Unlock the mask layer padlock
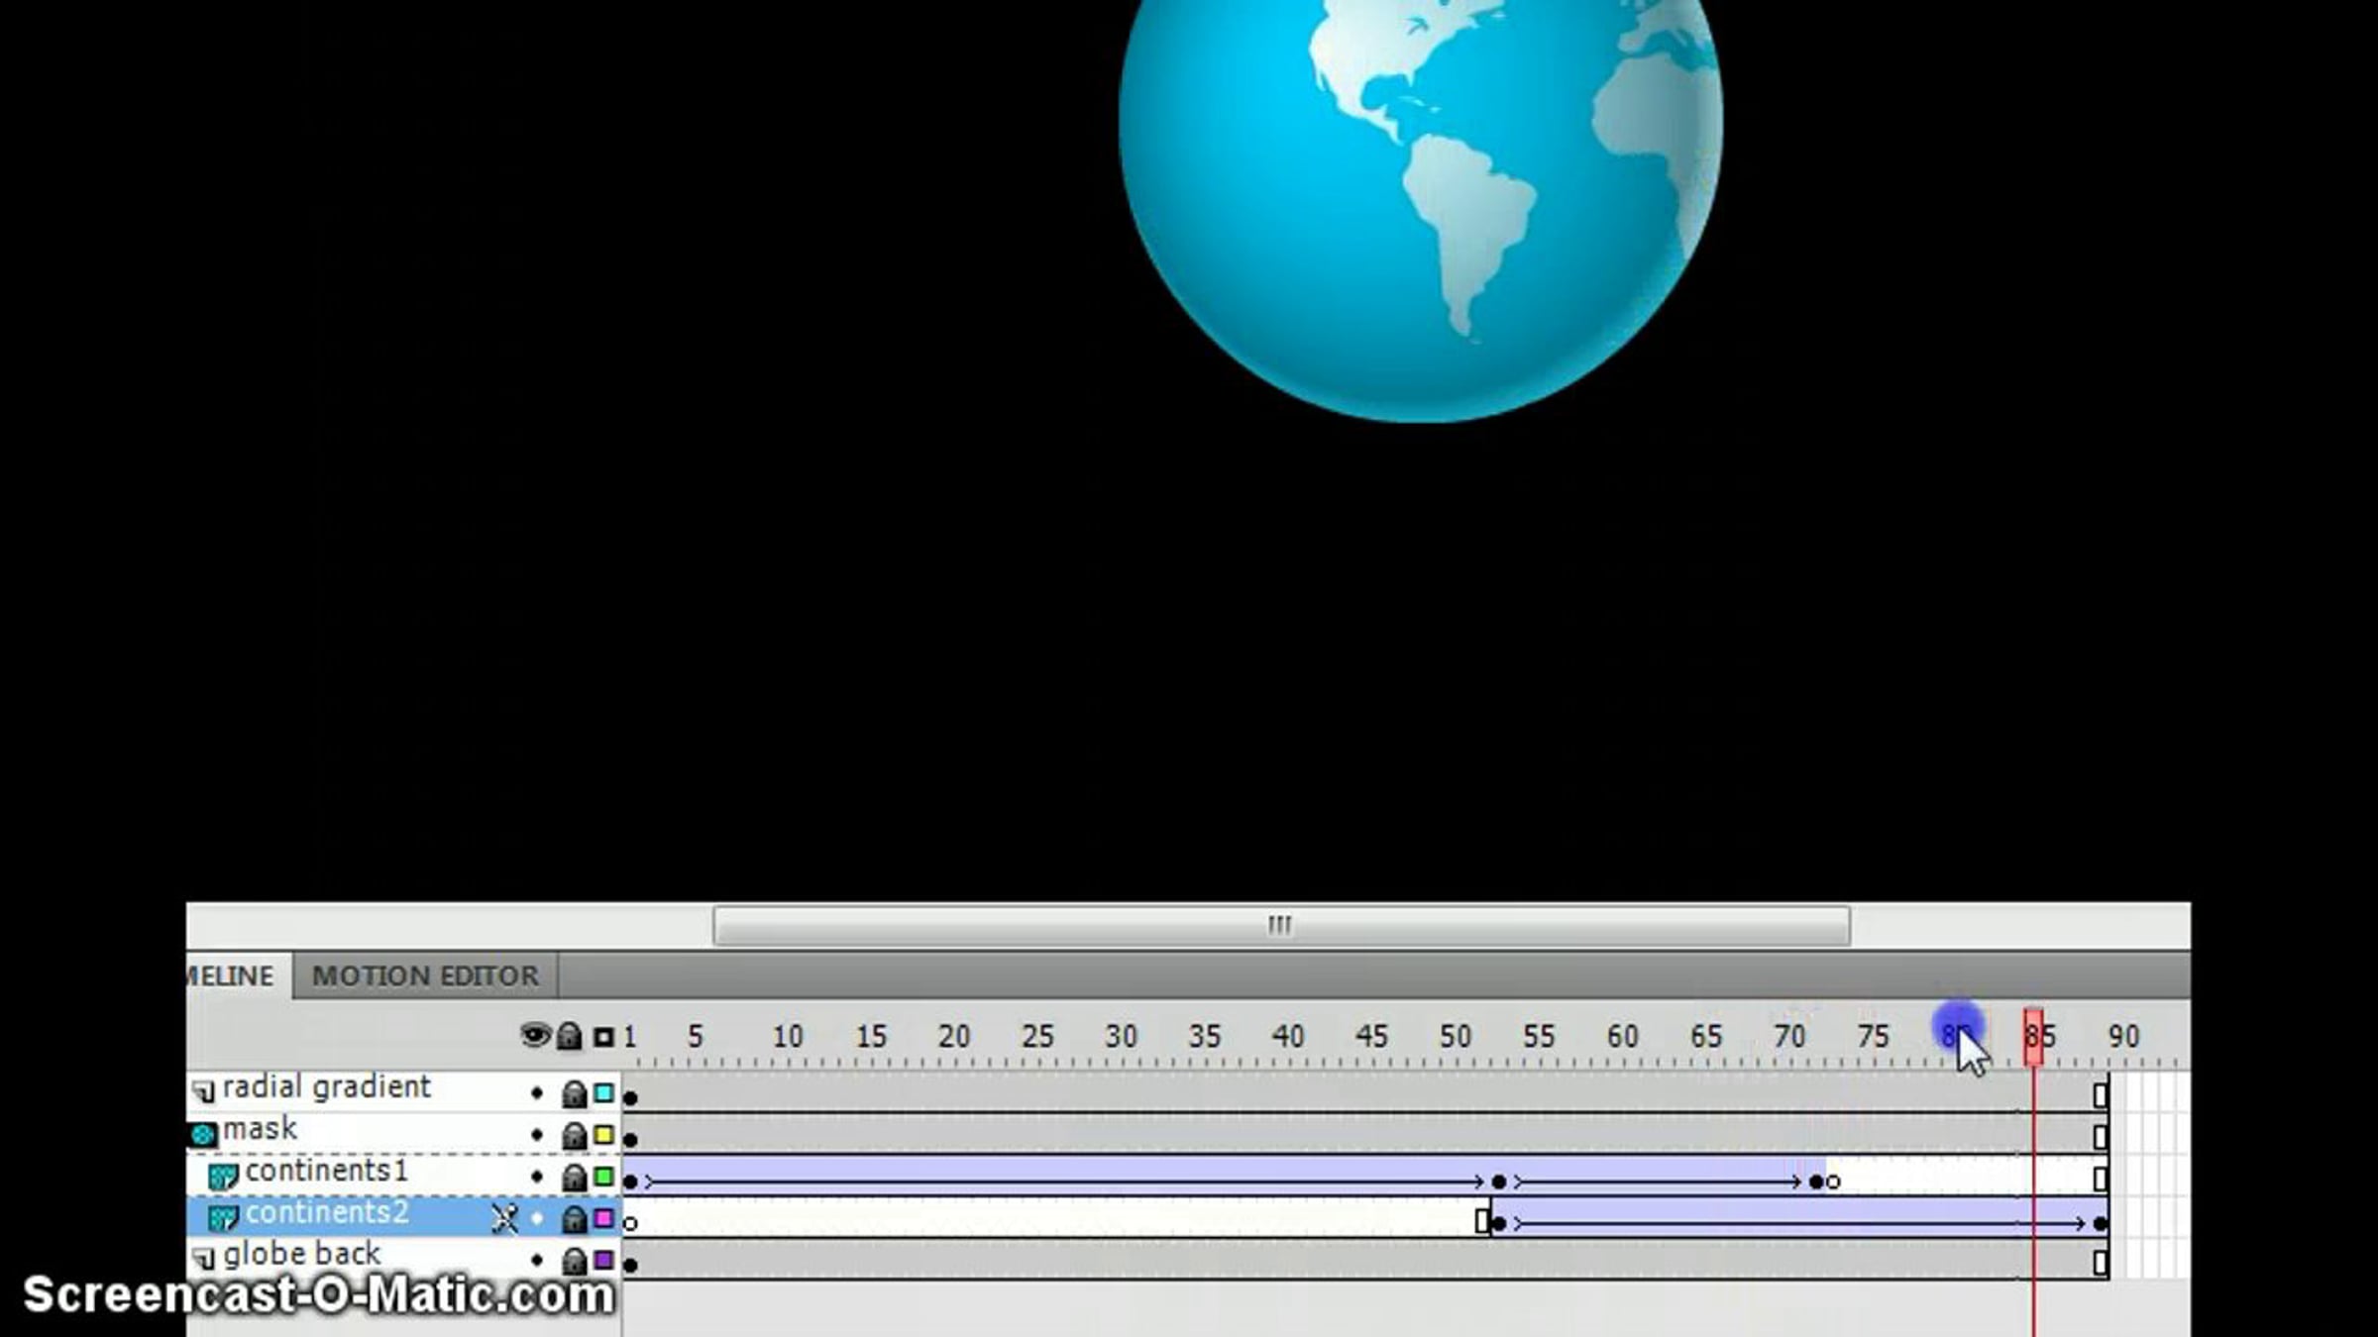 tap(574, 1136)
